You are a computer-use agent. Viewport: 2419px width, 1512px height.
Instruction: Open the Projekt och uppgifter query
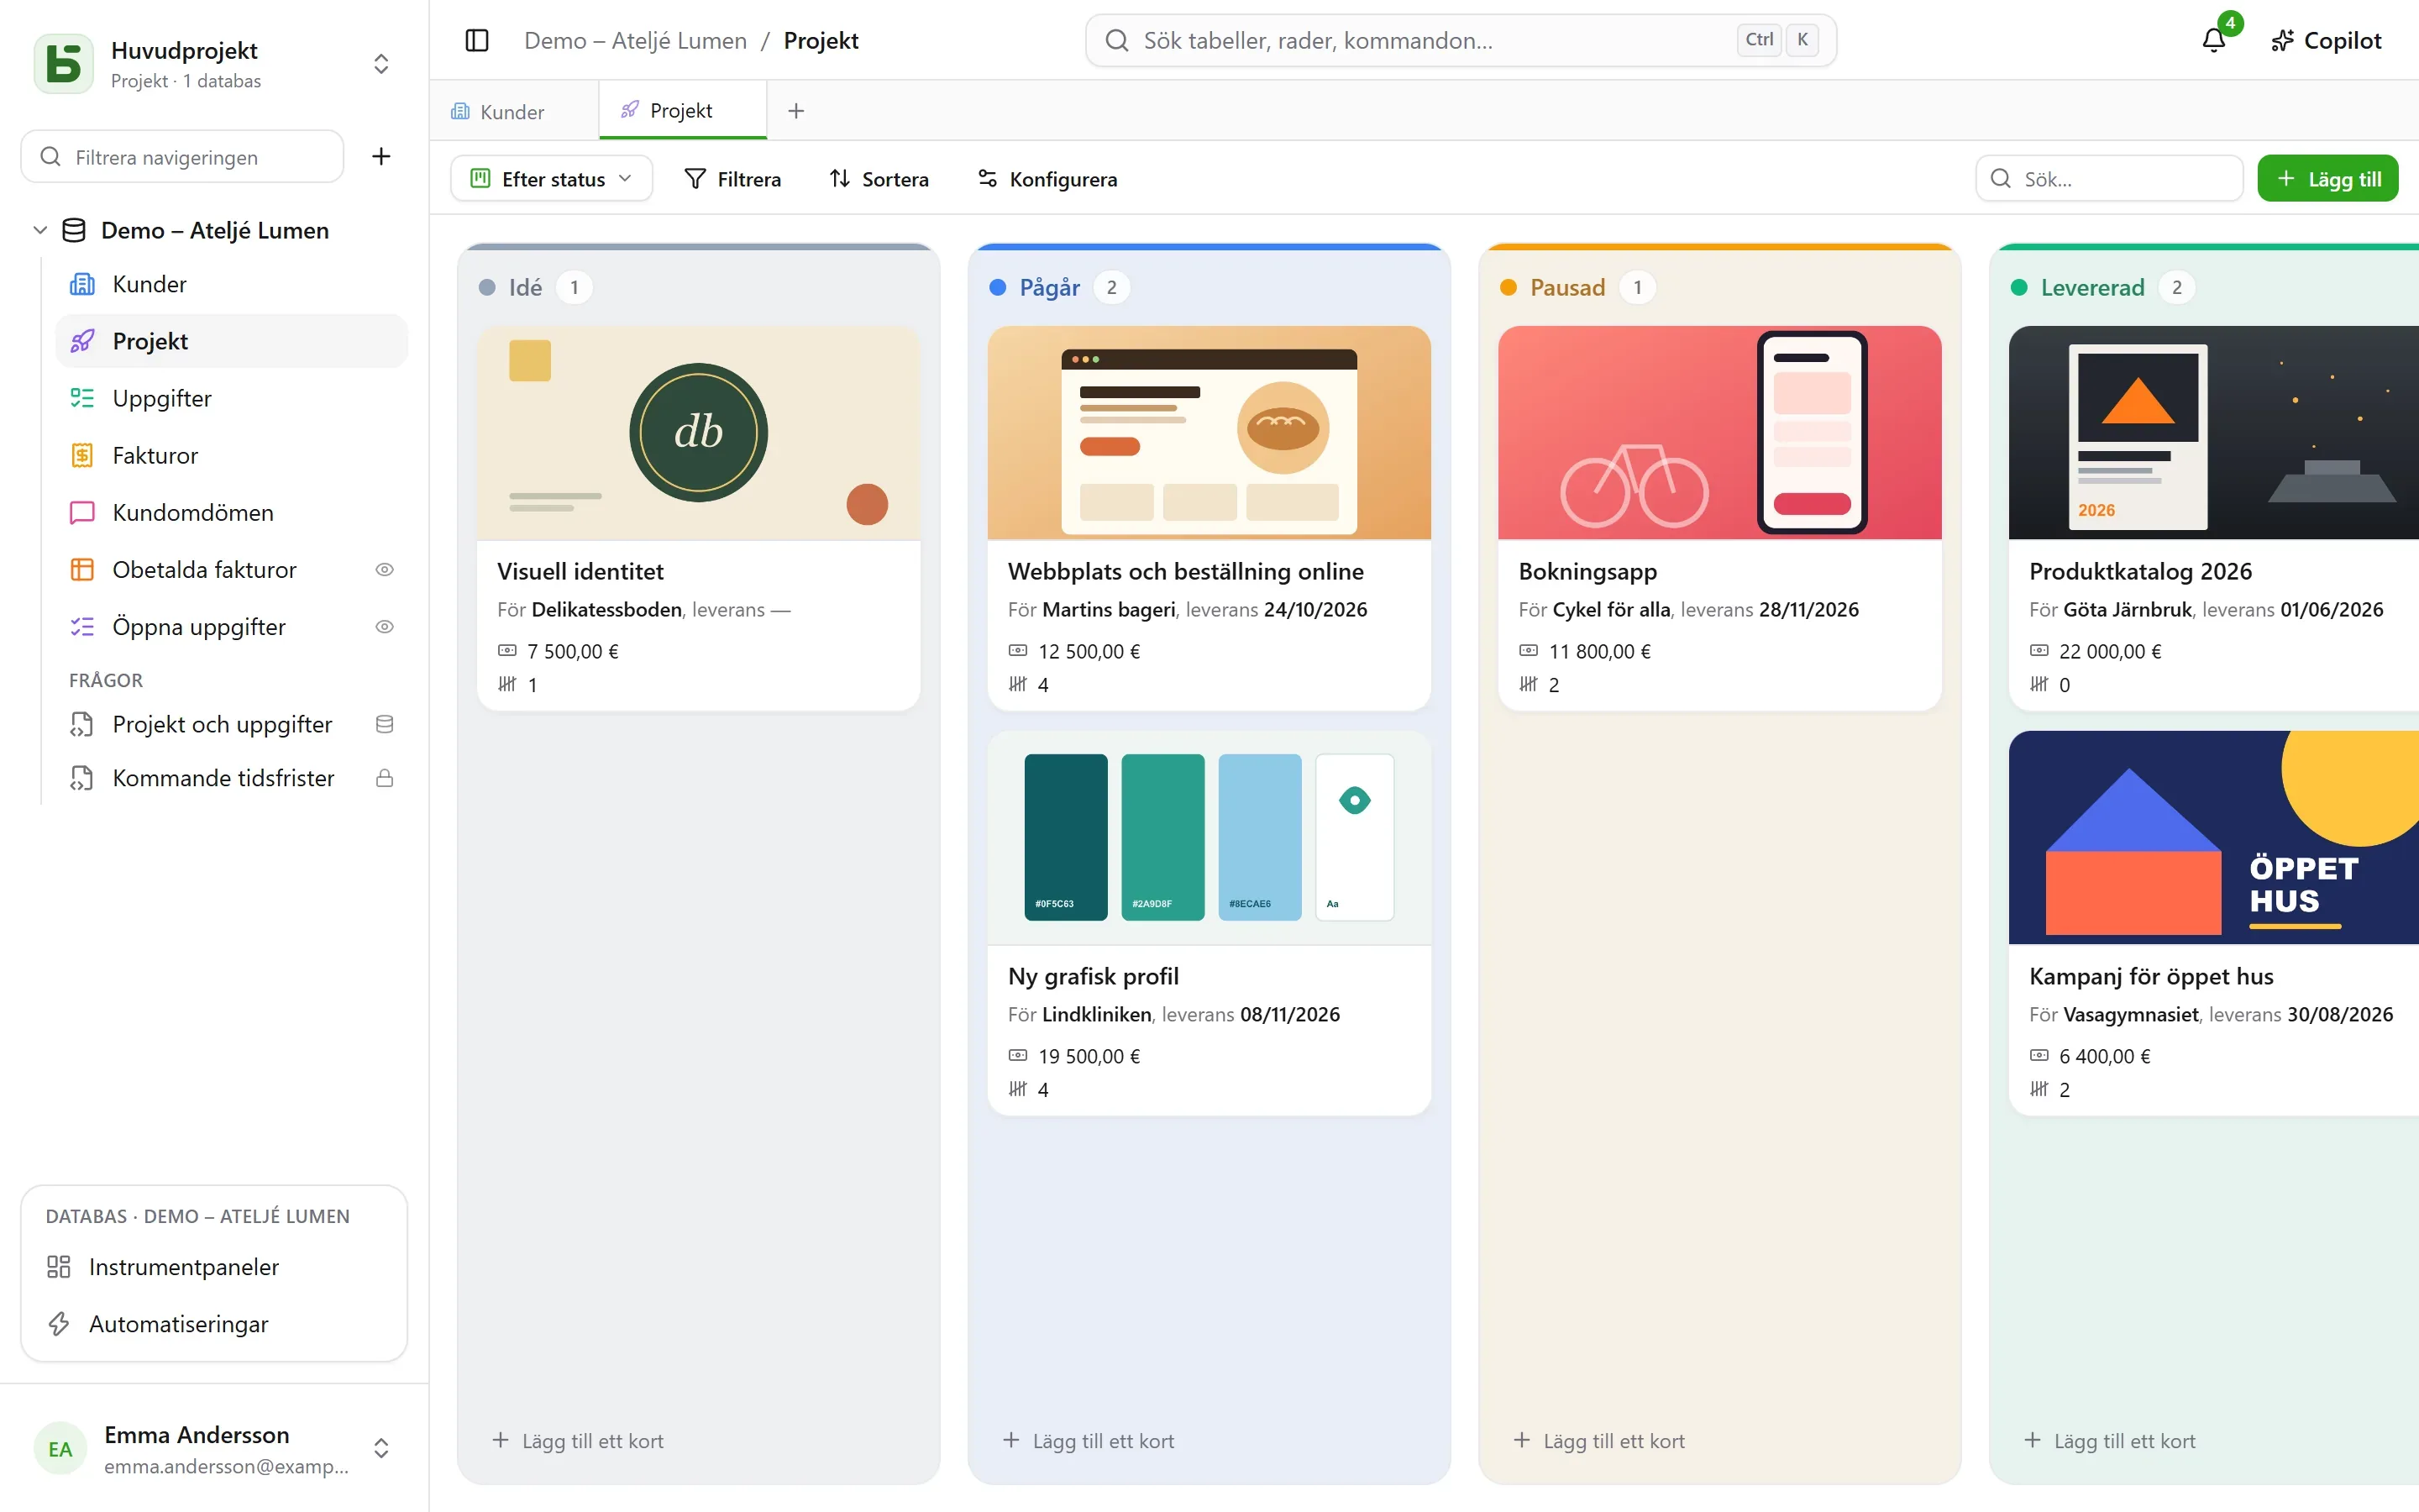(232, 724)
